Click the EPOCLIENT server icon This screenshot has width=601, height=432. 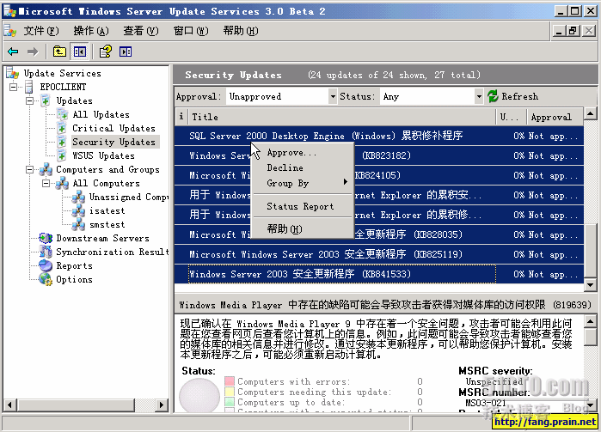(x=29, y=87)
